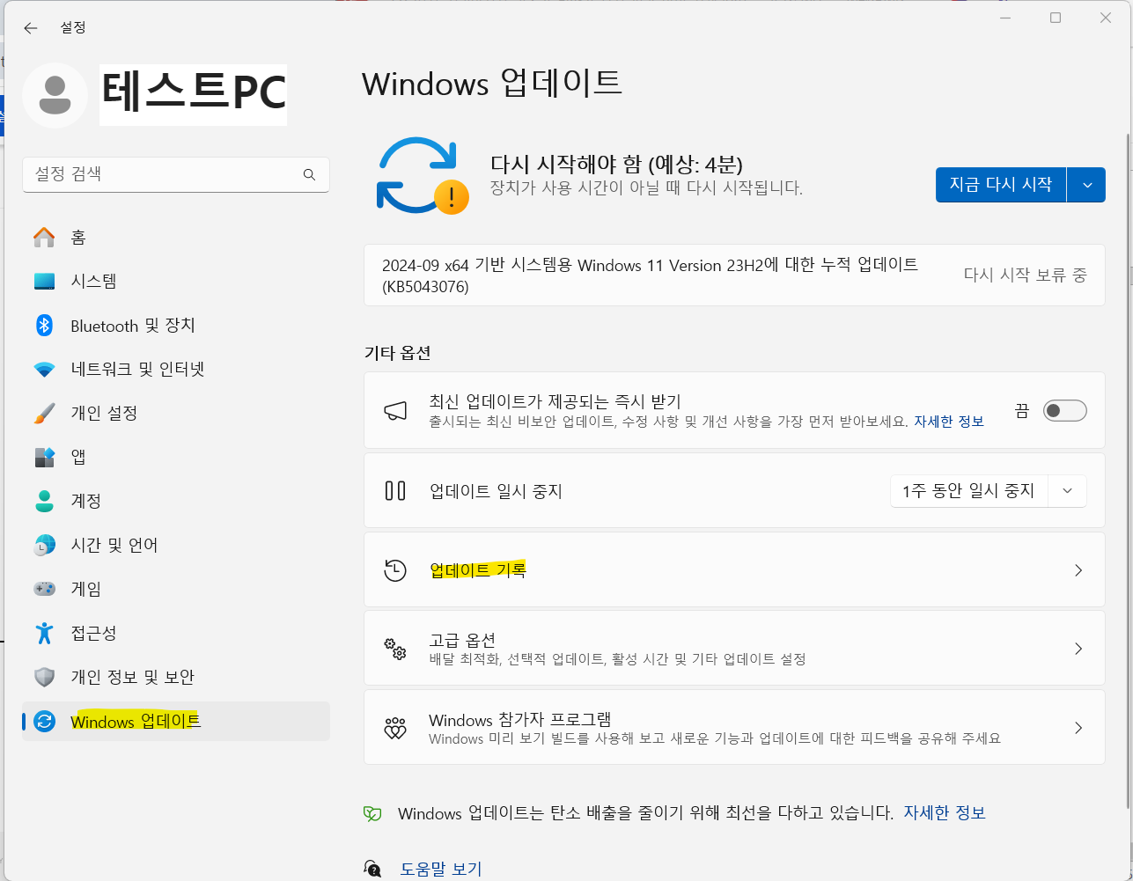Select 시스템 in the sidebar
This screenshot has width=1133, height=881.
(x=176, y=282)
